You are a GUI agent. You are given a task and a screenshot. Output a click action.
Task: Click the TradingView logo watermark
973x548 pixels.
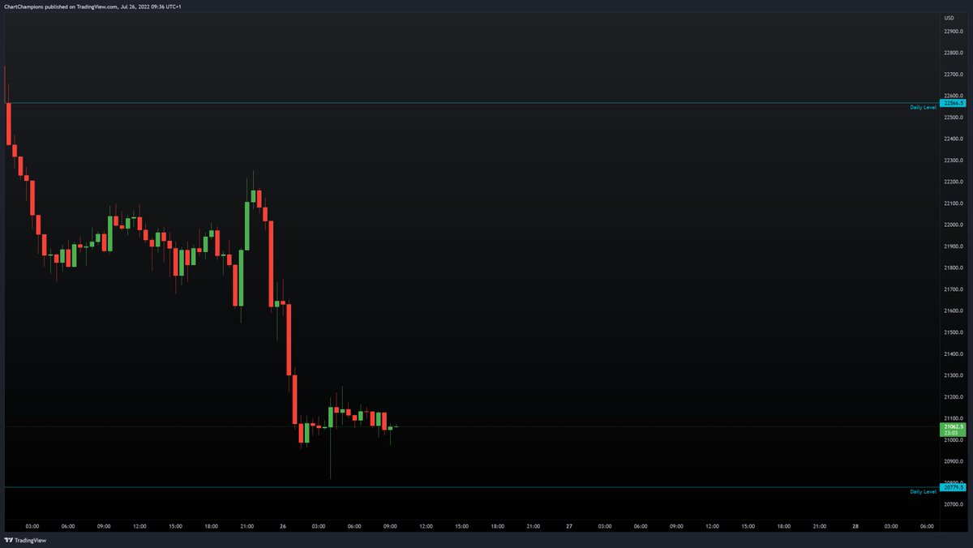(24, 540)
